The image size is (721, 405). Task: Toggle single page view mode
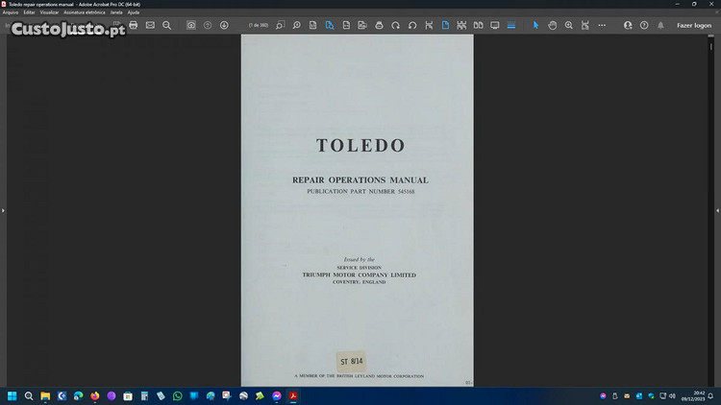point(445,25)
